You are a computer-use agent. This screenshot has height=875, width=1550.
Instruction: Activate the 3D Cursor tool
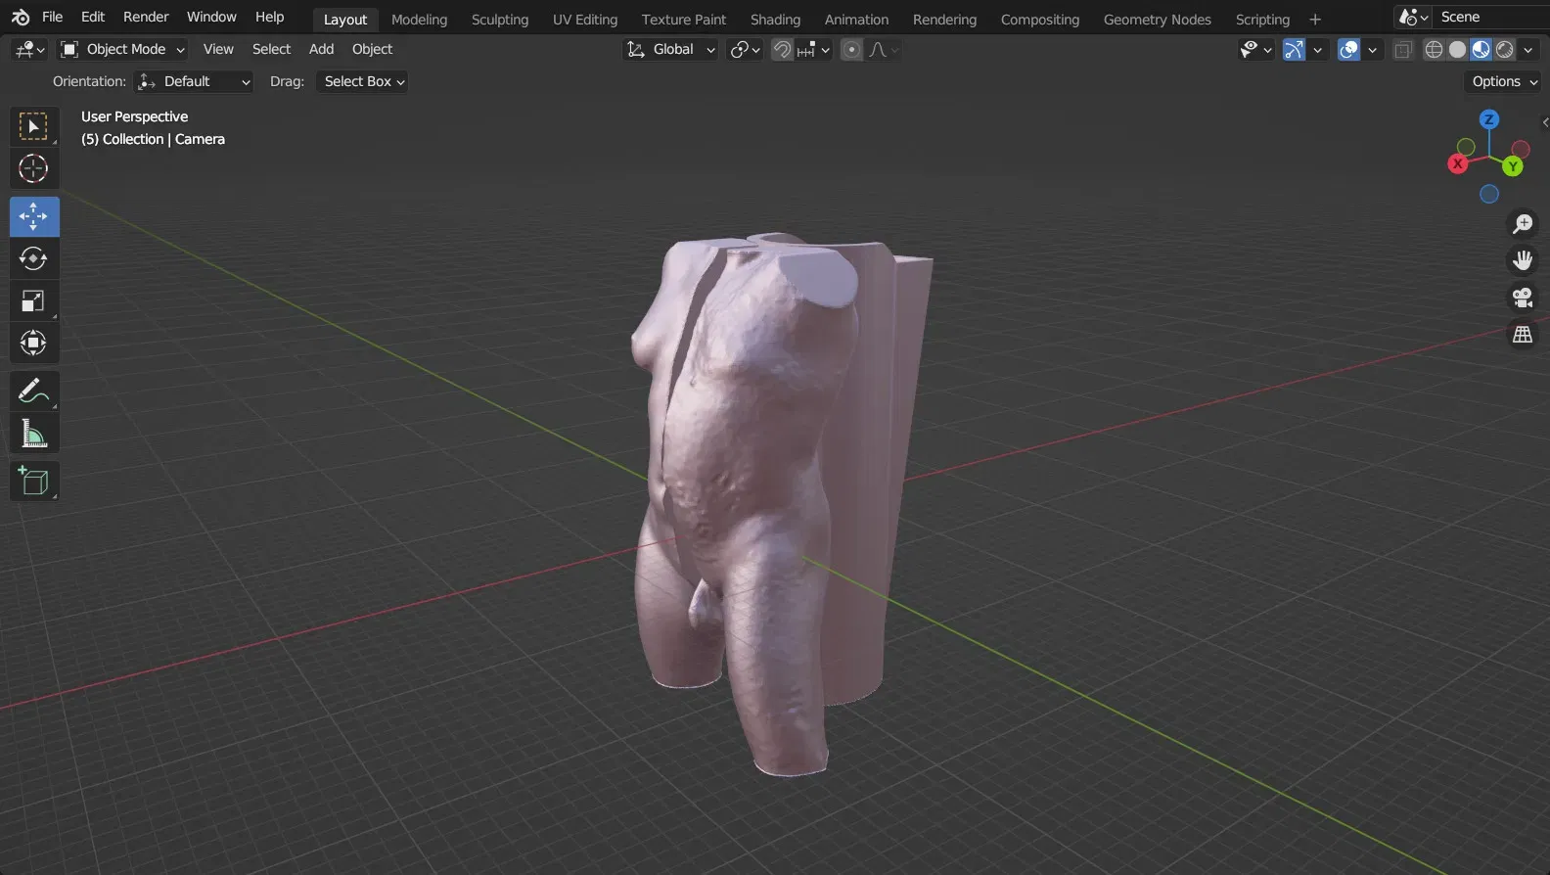click(34, 169)
